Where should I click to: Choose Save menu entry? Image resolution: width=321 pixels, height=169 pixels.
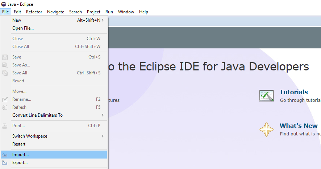point(54,57)
